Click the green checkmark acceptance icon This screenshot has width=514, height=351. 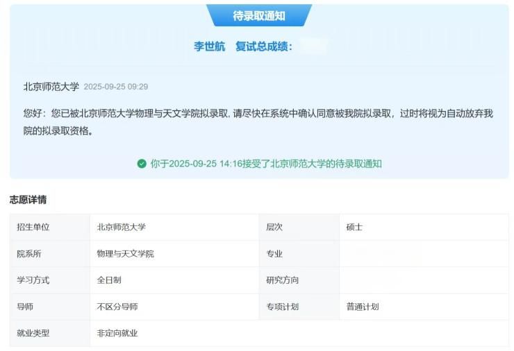tap(142, 164)
